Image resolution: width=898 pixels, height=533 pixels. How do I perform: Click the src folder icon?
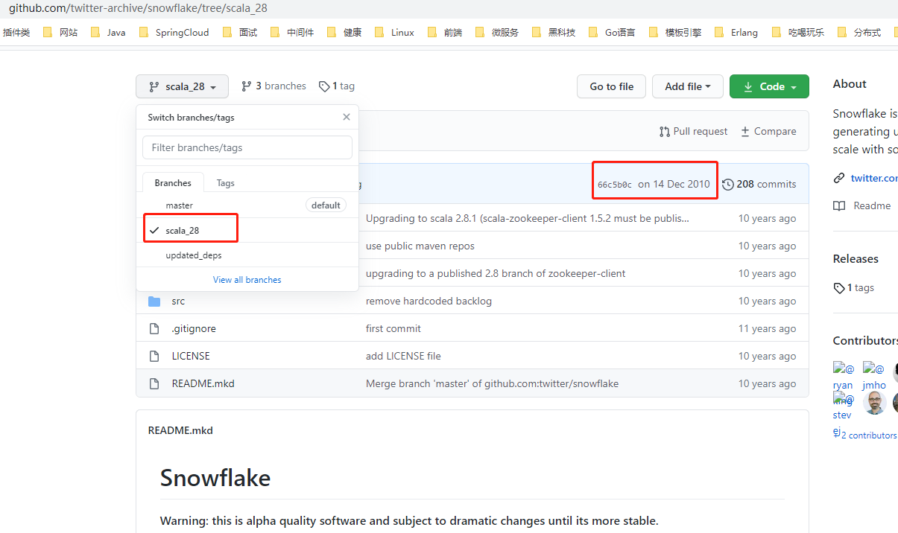[154, 301]
